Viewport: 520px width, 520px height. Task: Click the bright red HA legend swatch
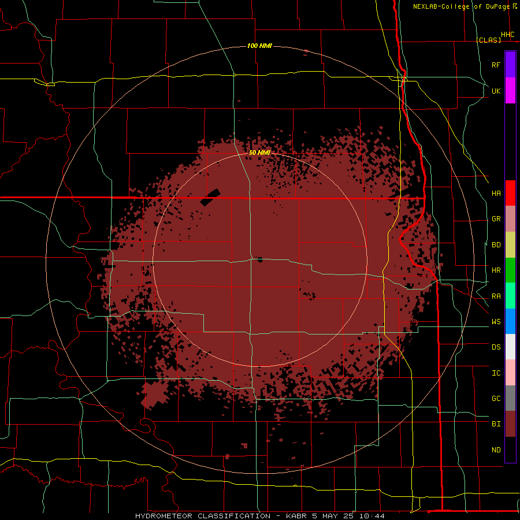[x=510, y=193]
